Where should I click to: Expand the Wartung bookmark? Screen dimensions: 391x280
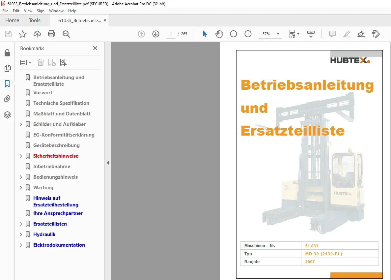21,188
